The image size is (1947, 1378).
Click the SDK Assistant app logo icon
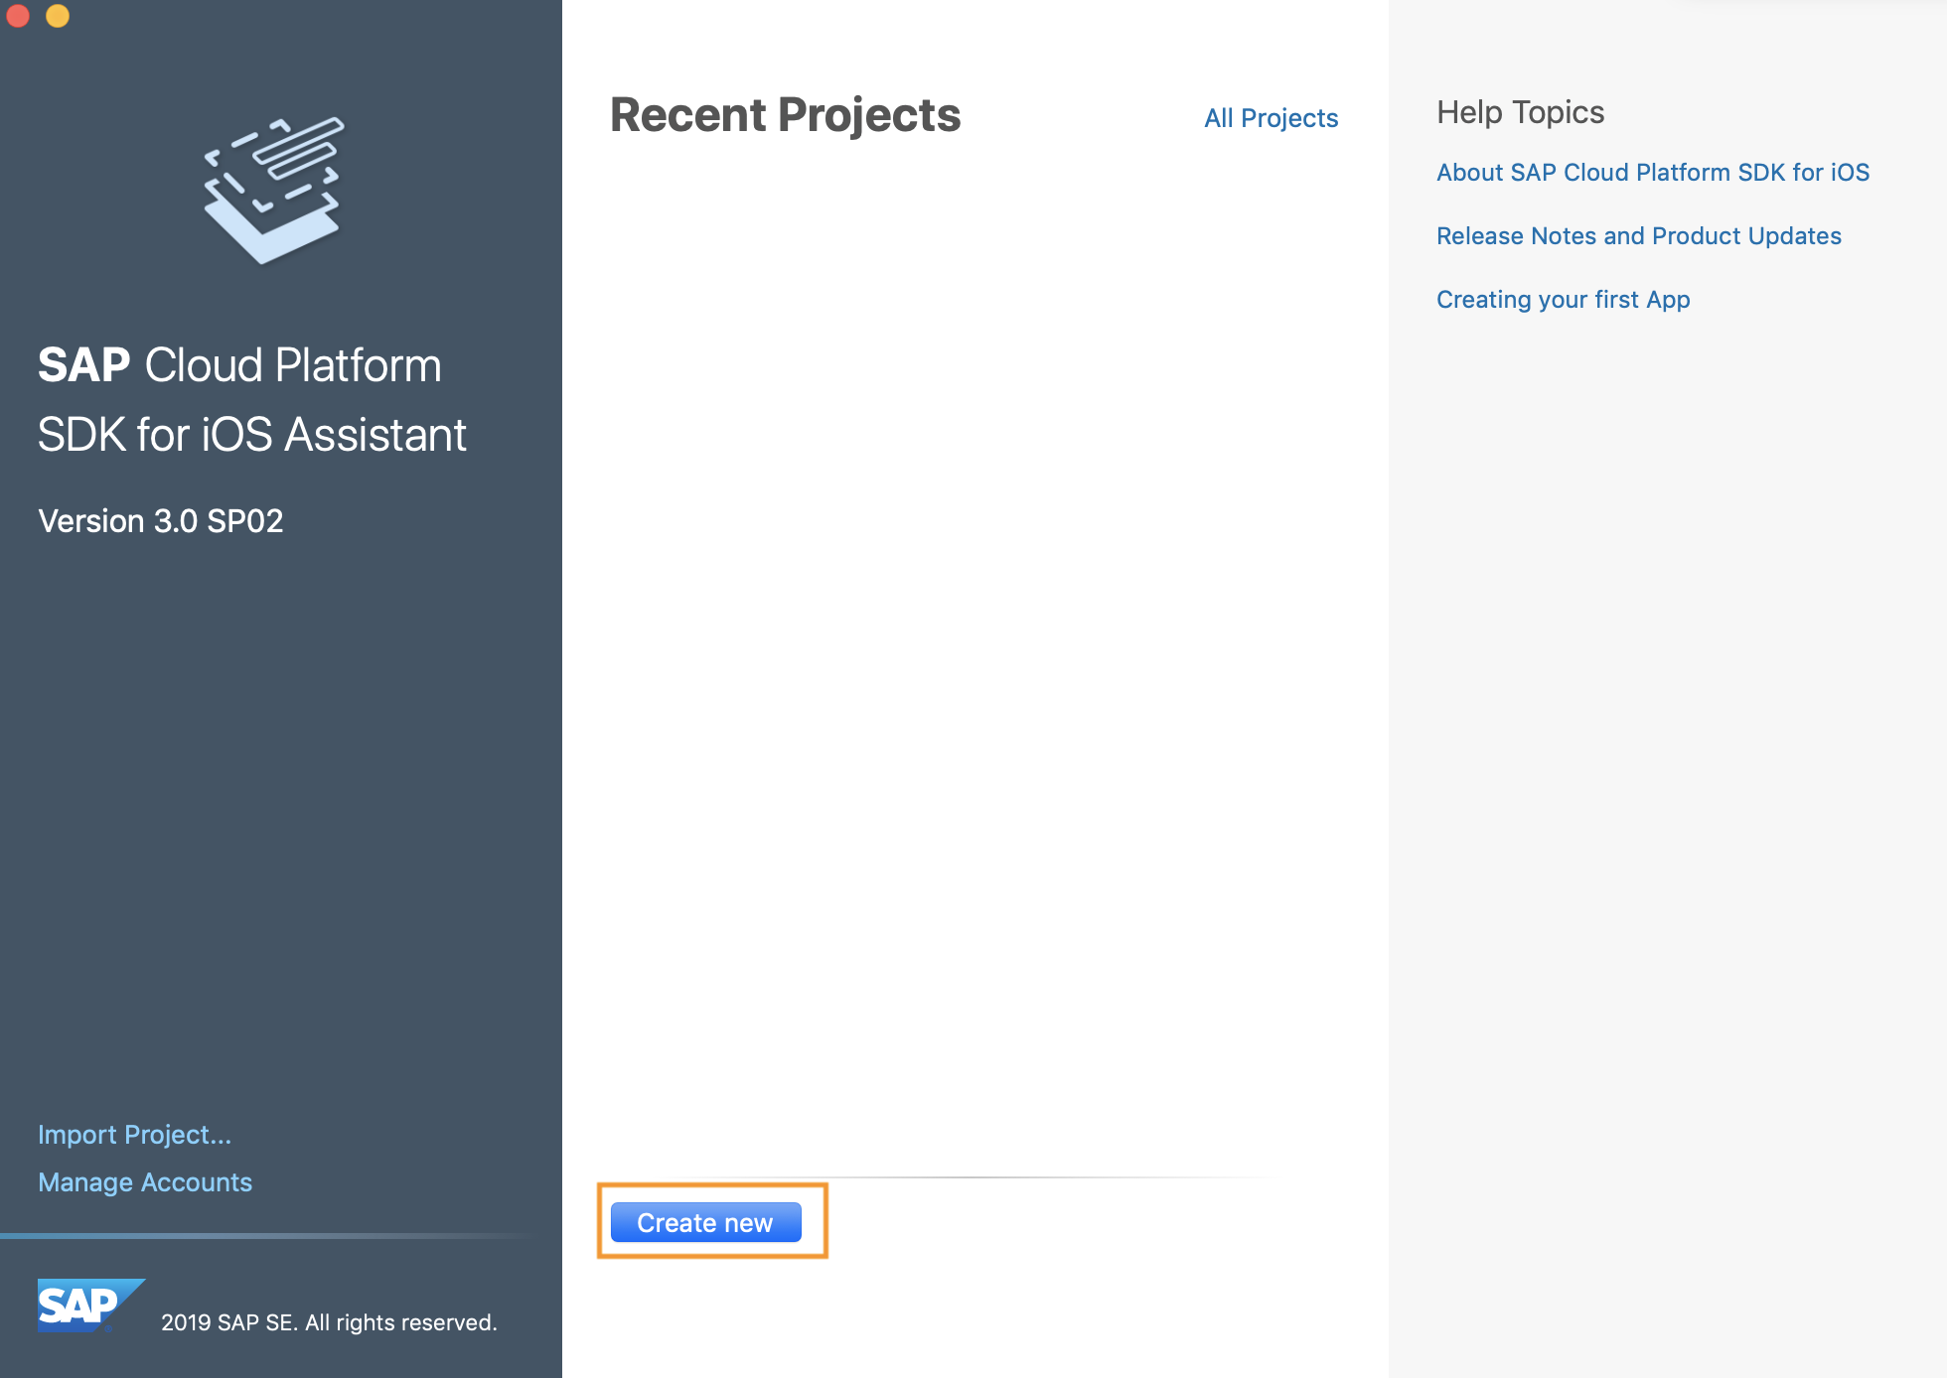274,190
